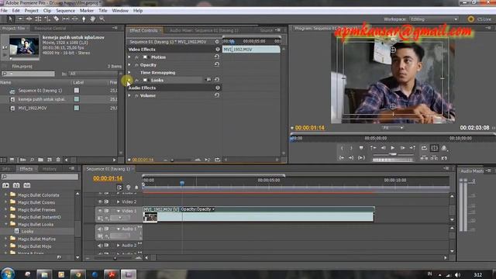Collapse Magic Bullet Looks folder
496x279 pixels.
(5, 224)
